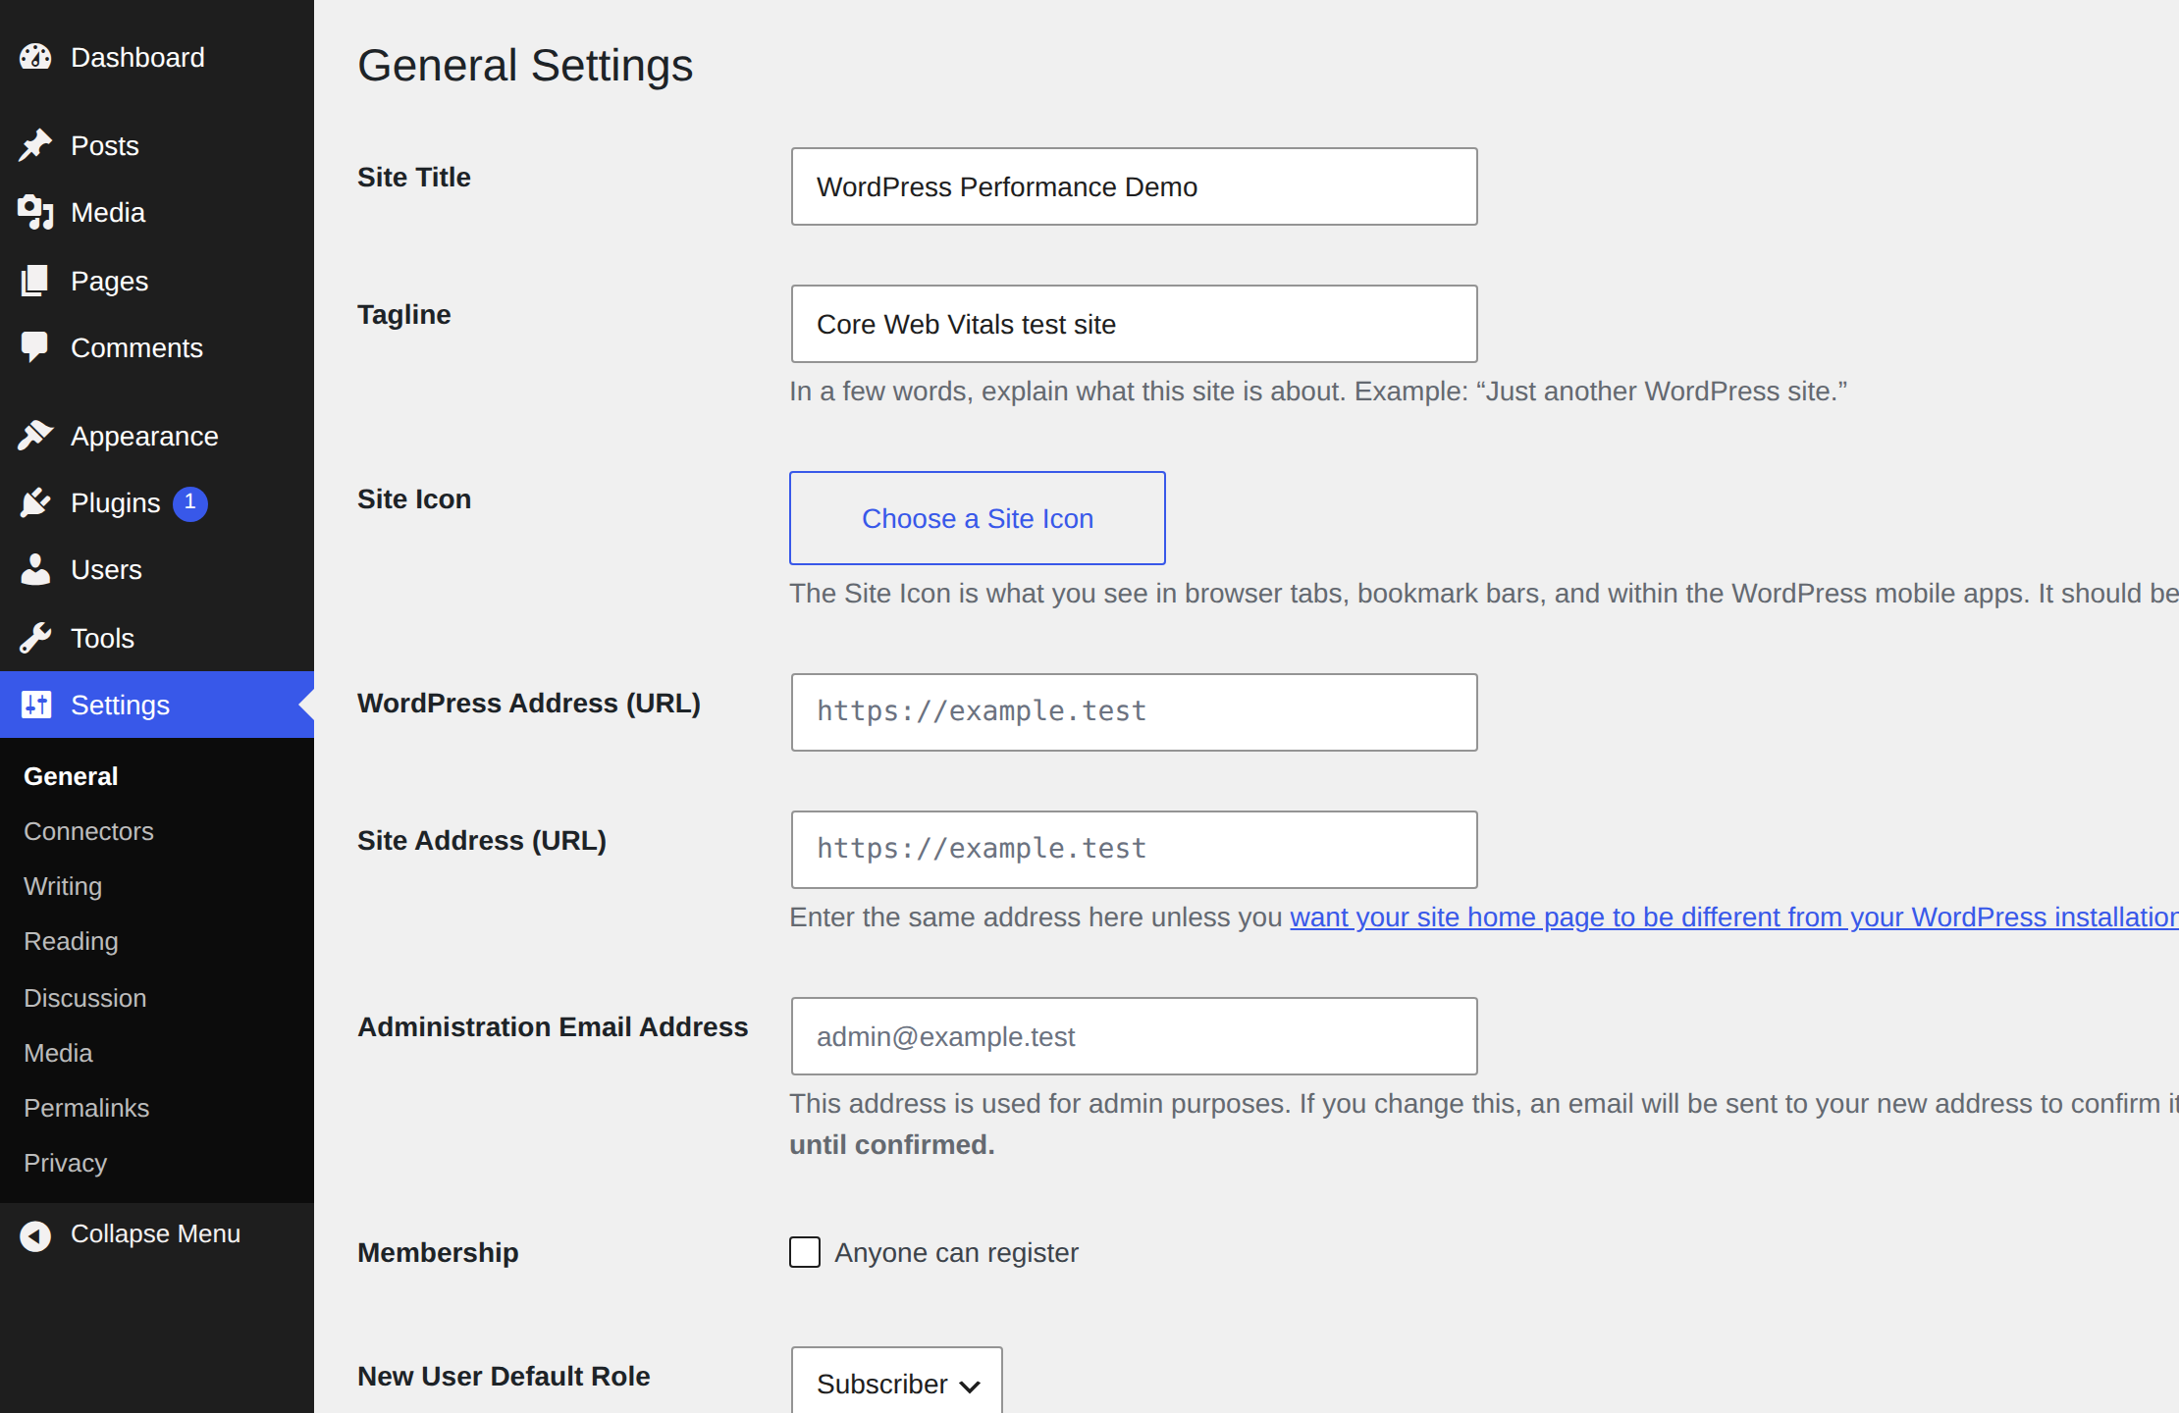Image resolution: width=2179 pixels, height=1413 pixels.
Task: Open Discussion settings submenu
Action: [84, 998]
